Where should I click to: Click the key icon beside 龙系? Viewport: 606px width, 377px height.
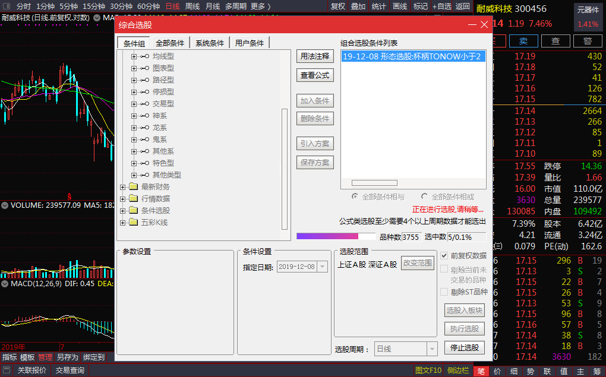(144, 128)
